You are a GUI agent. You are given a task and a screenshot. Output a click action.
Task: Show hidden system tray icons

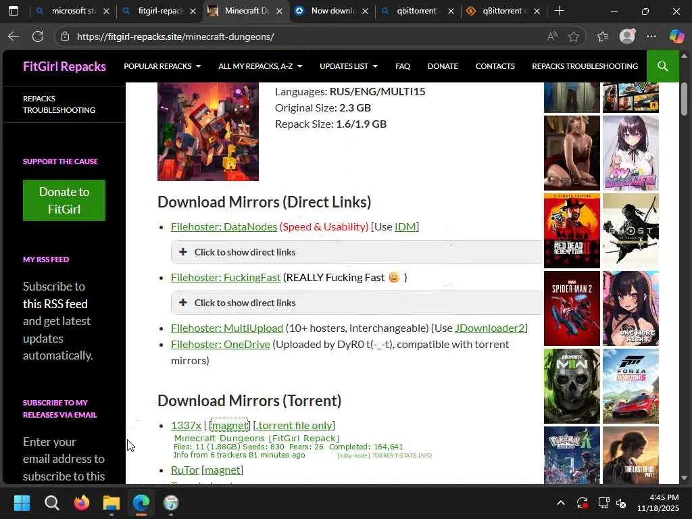(x=560, y=503)
